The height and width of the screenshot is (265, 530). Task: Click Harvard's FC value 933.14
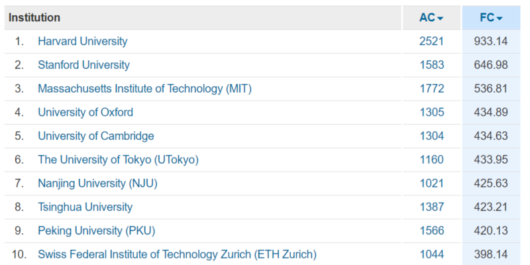tap(491, 41)
